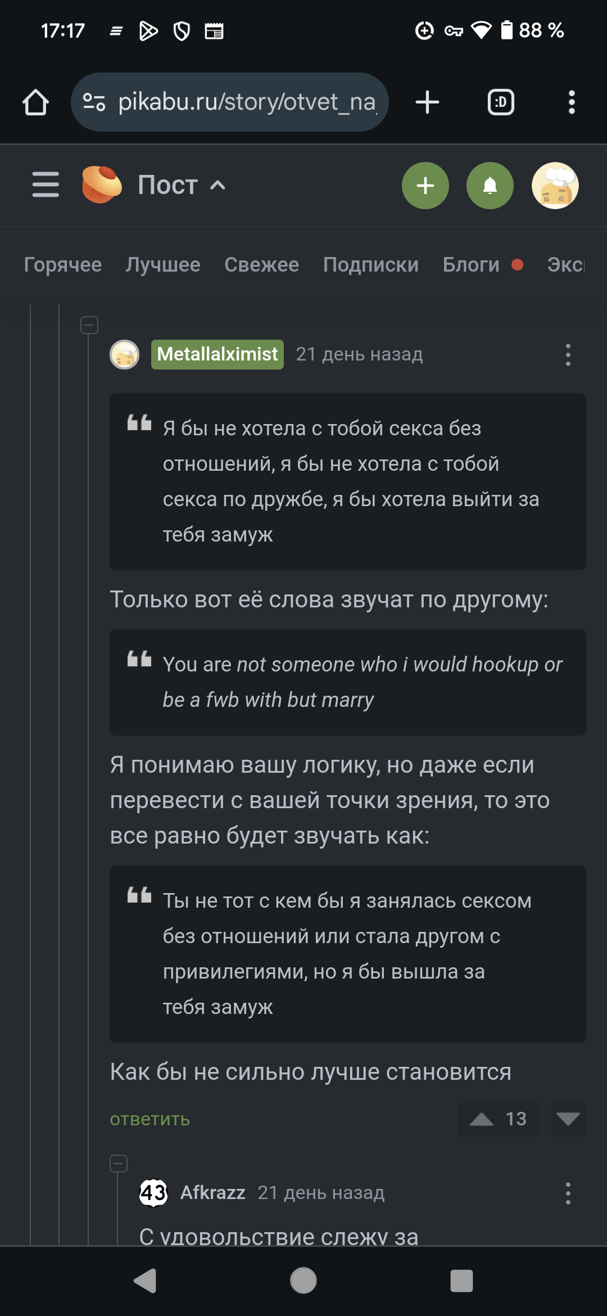The image size is (607, 1316).
Task: Collapse the Metallalximist comment thread
Action: pos(89,325)
